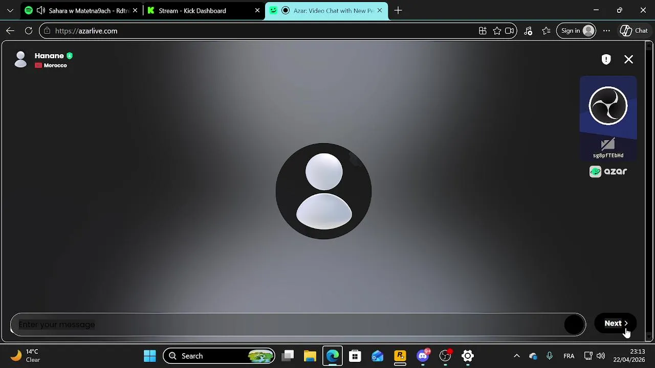The image size is (655, 368).
Task: Click the black send button in message bar
Action: tap(574, 325)
